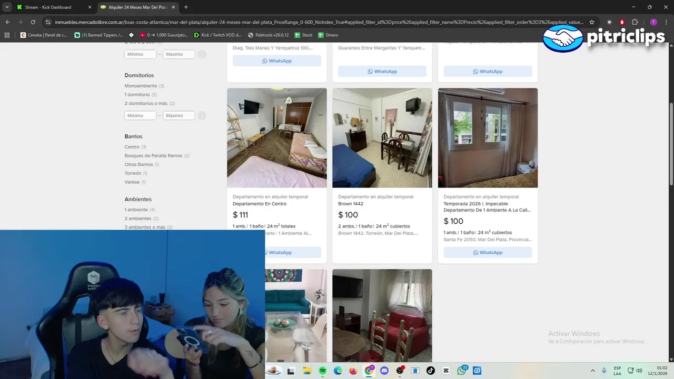
Task: Open the apps grid in bookmarks bar
Action: 7,35
